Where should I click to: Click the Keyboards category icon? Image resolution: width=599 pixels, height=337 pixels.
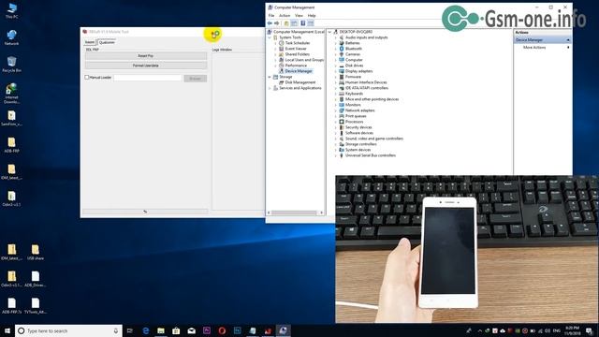pyautogui.click(x=342, y=94)
